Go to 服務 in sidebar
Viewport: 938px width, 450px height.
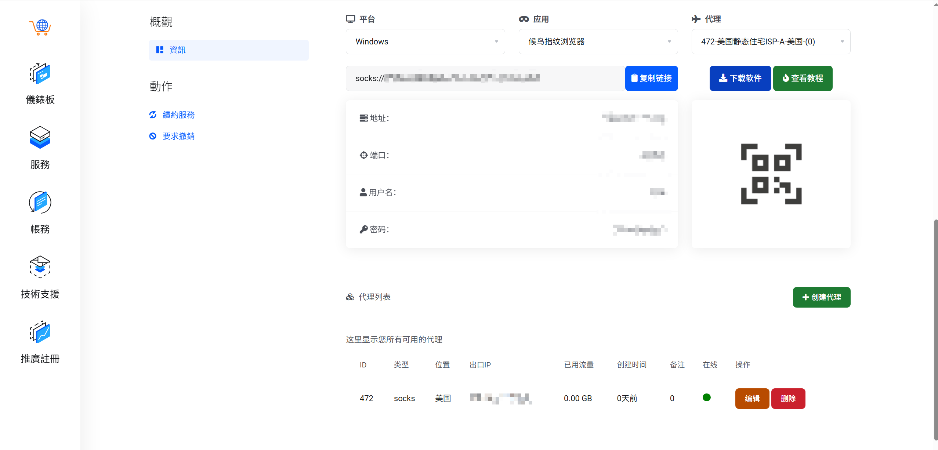pyautogui.click(x=40, y=164)
